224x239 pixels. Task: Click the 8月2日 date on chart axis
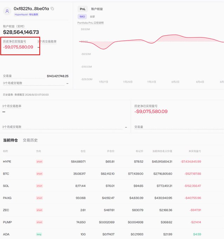(x=175, y=82)
